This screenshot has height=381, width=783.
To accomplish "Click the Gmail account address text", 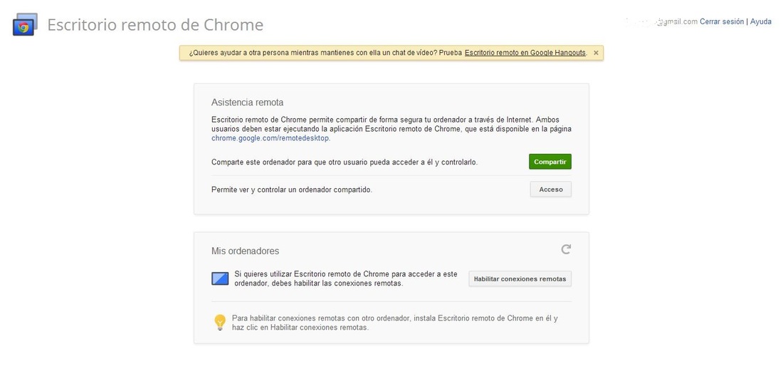I will tap(661, 21).
